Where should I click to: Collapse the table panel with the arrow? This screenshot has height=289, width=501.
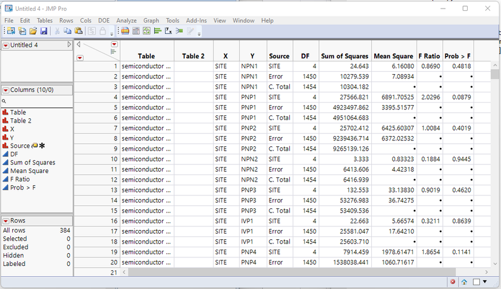pos(69,45)
